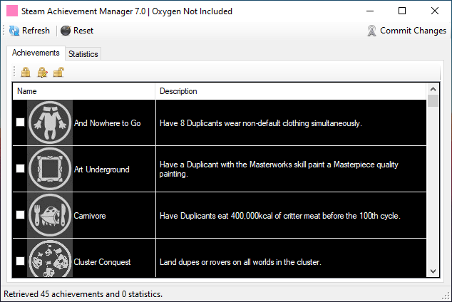Click description about Masterpiece quality painting
Viewport: 452px width, 302px height.
coord(279,169)
